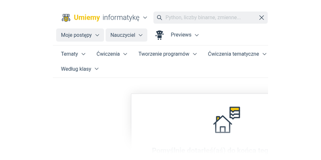Open the Moje postępy dropdown

(80, 35)
